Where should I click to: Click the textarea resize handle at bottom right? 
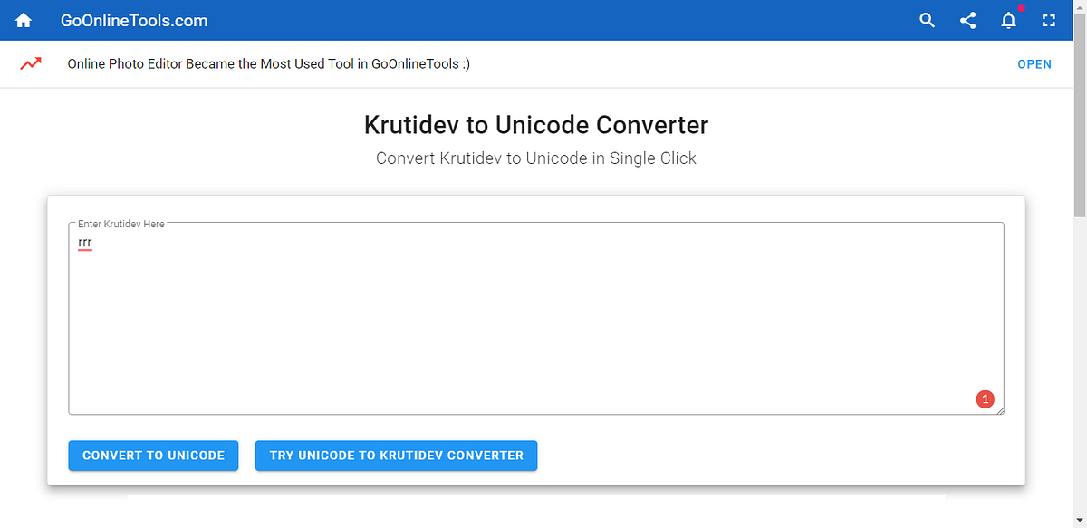click(x=1000, y=410)
